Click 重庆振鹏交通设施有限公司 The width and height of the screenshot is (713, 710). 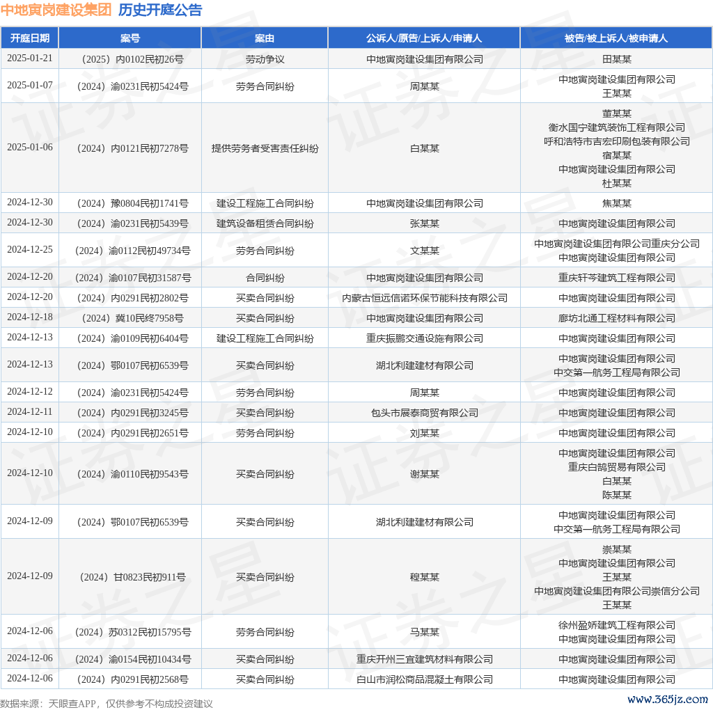click(424, 338)
